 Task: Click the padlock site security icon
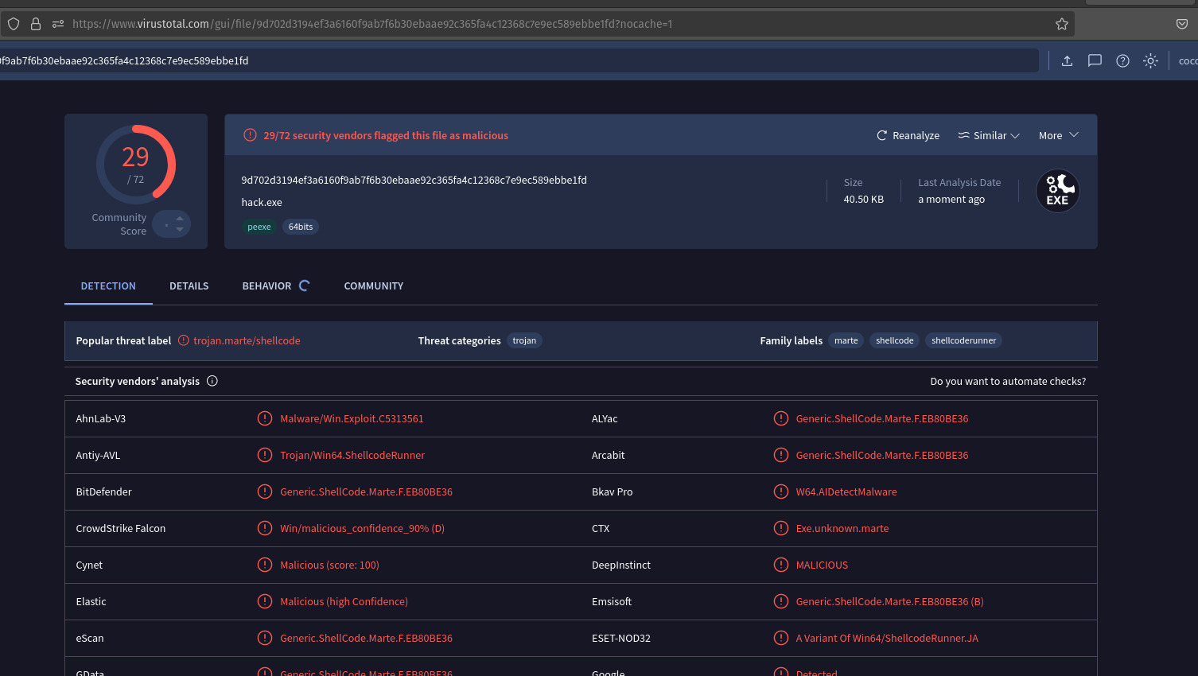click(36, 24)
